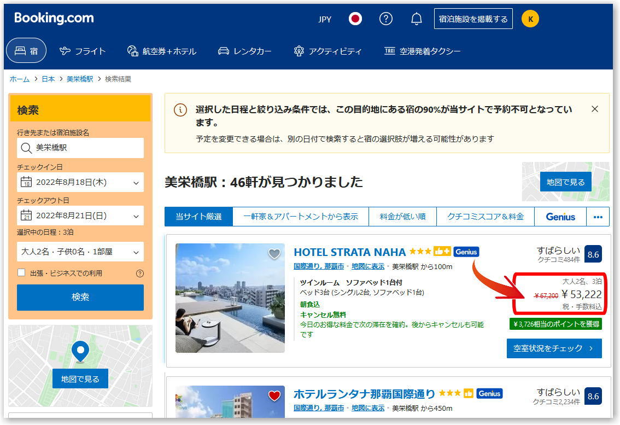Click Genius badge on HOTEL STRATA NAHA
The image size is (620, 425).
(x=466, y=252)
